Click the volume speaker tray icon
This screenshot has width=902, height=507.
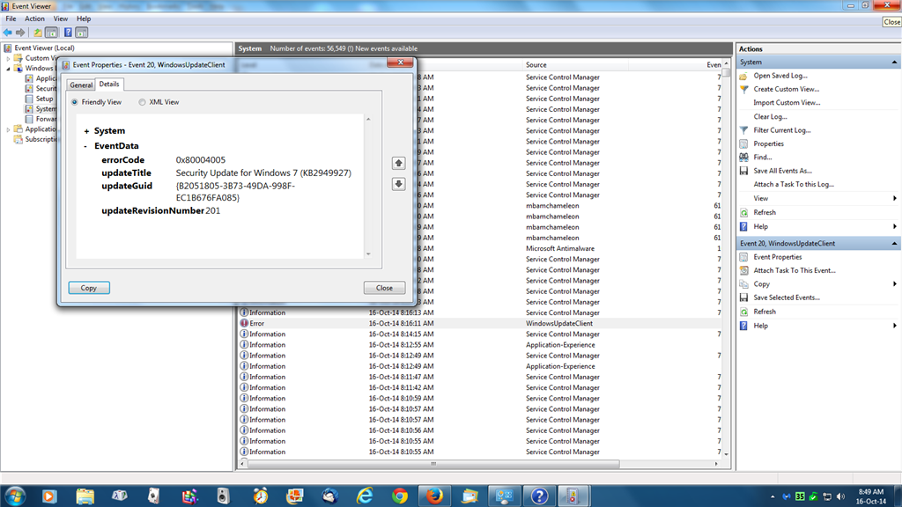point(840,496)
